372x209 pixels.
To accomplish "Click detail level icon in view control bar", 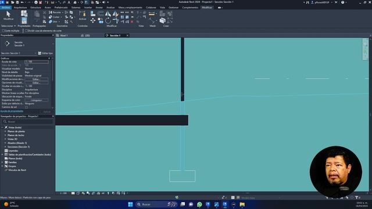I will 73,193.
